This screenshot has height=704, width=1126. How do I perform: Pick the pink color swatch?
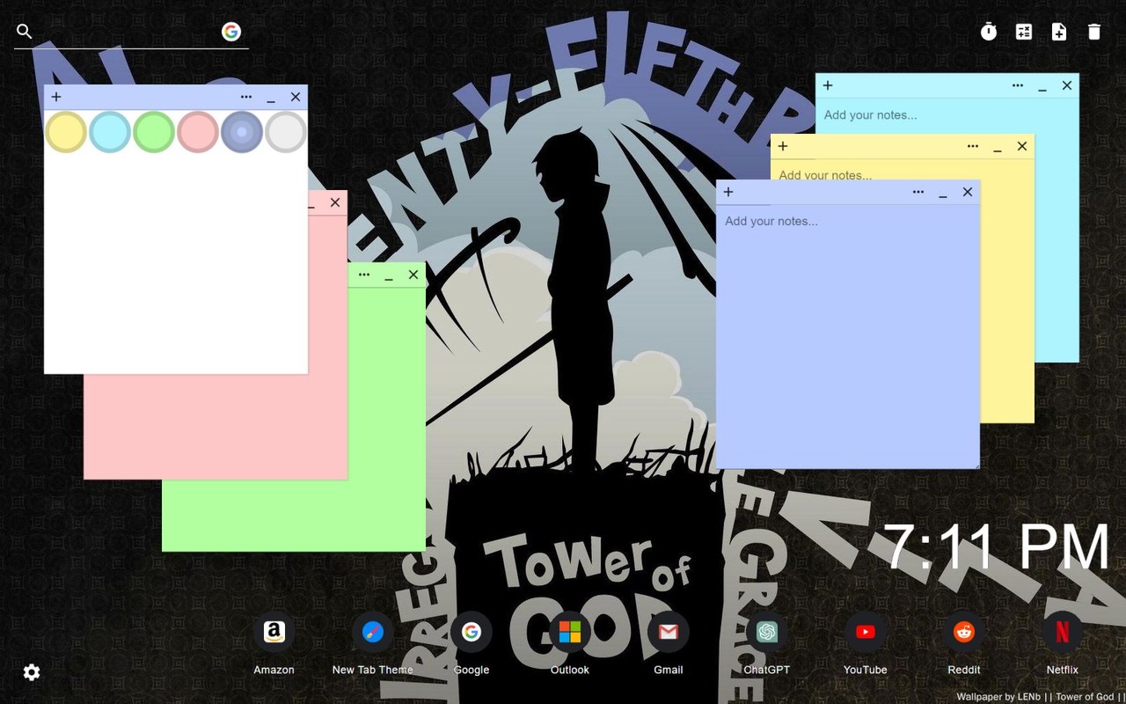[x=198, y=132]
